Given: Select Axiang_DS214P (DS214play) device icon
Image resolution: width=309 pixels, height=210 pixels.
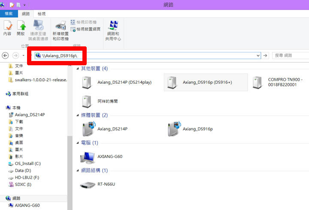Looking at the screenshot, I should point(87,82).
